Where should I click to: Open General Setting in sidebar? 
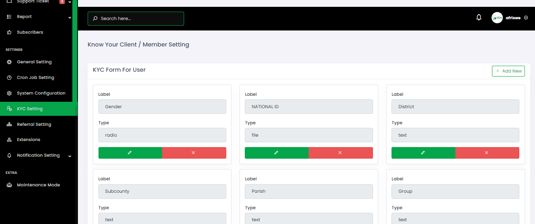[x=39, y=62]
